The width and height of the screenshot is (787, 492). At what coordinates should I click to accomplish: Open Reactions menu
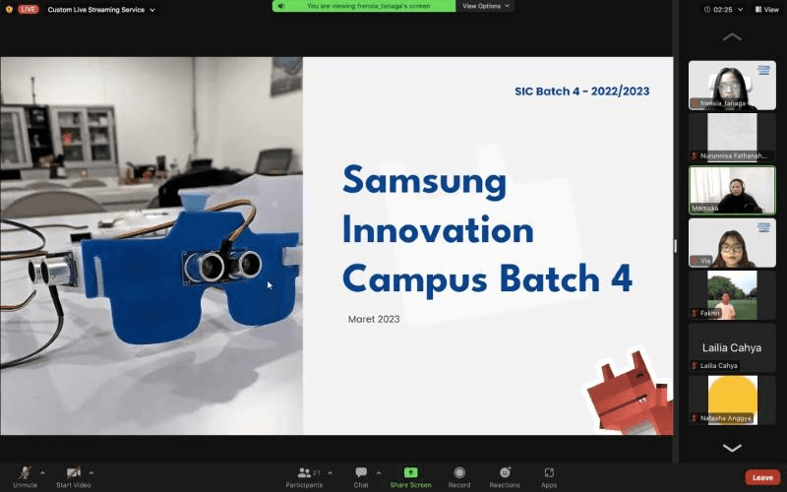(x=505, y=477)
